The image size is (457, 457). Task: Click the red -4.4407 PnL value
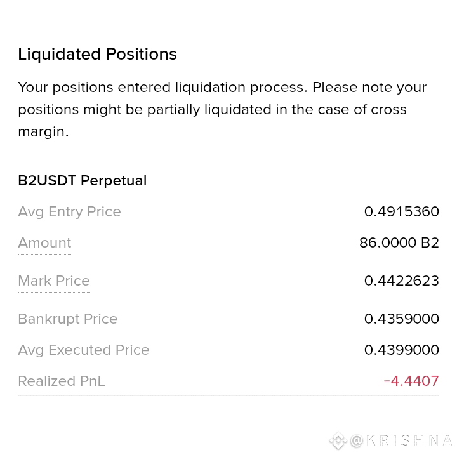click(x=411, y=381)
